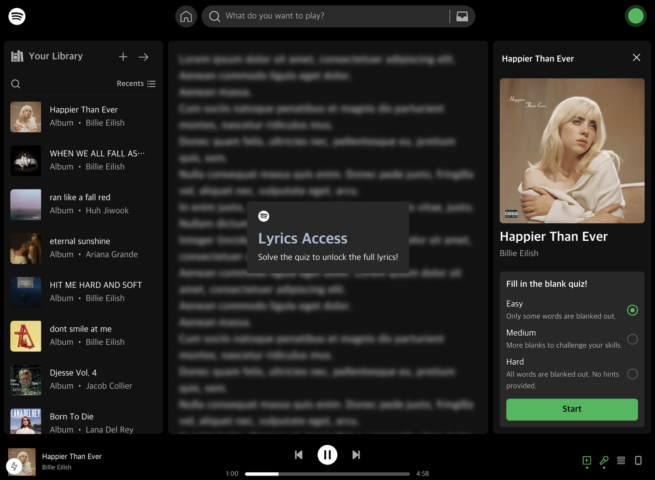655x480 pixels.
Task: Select the Medium difficulty option
Action: [x=632, y=339]
